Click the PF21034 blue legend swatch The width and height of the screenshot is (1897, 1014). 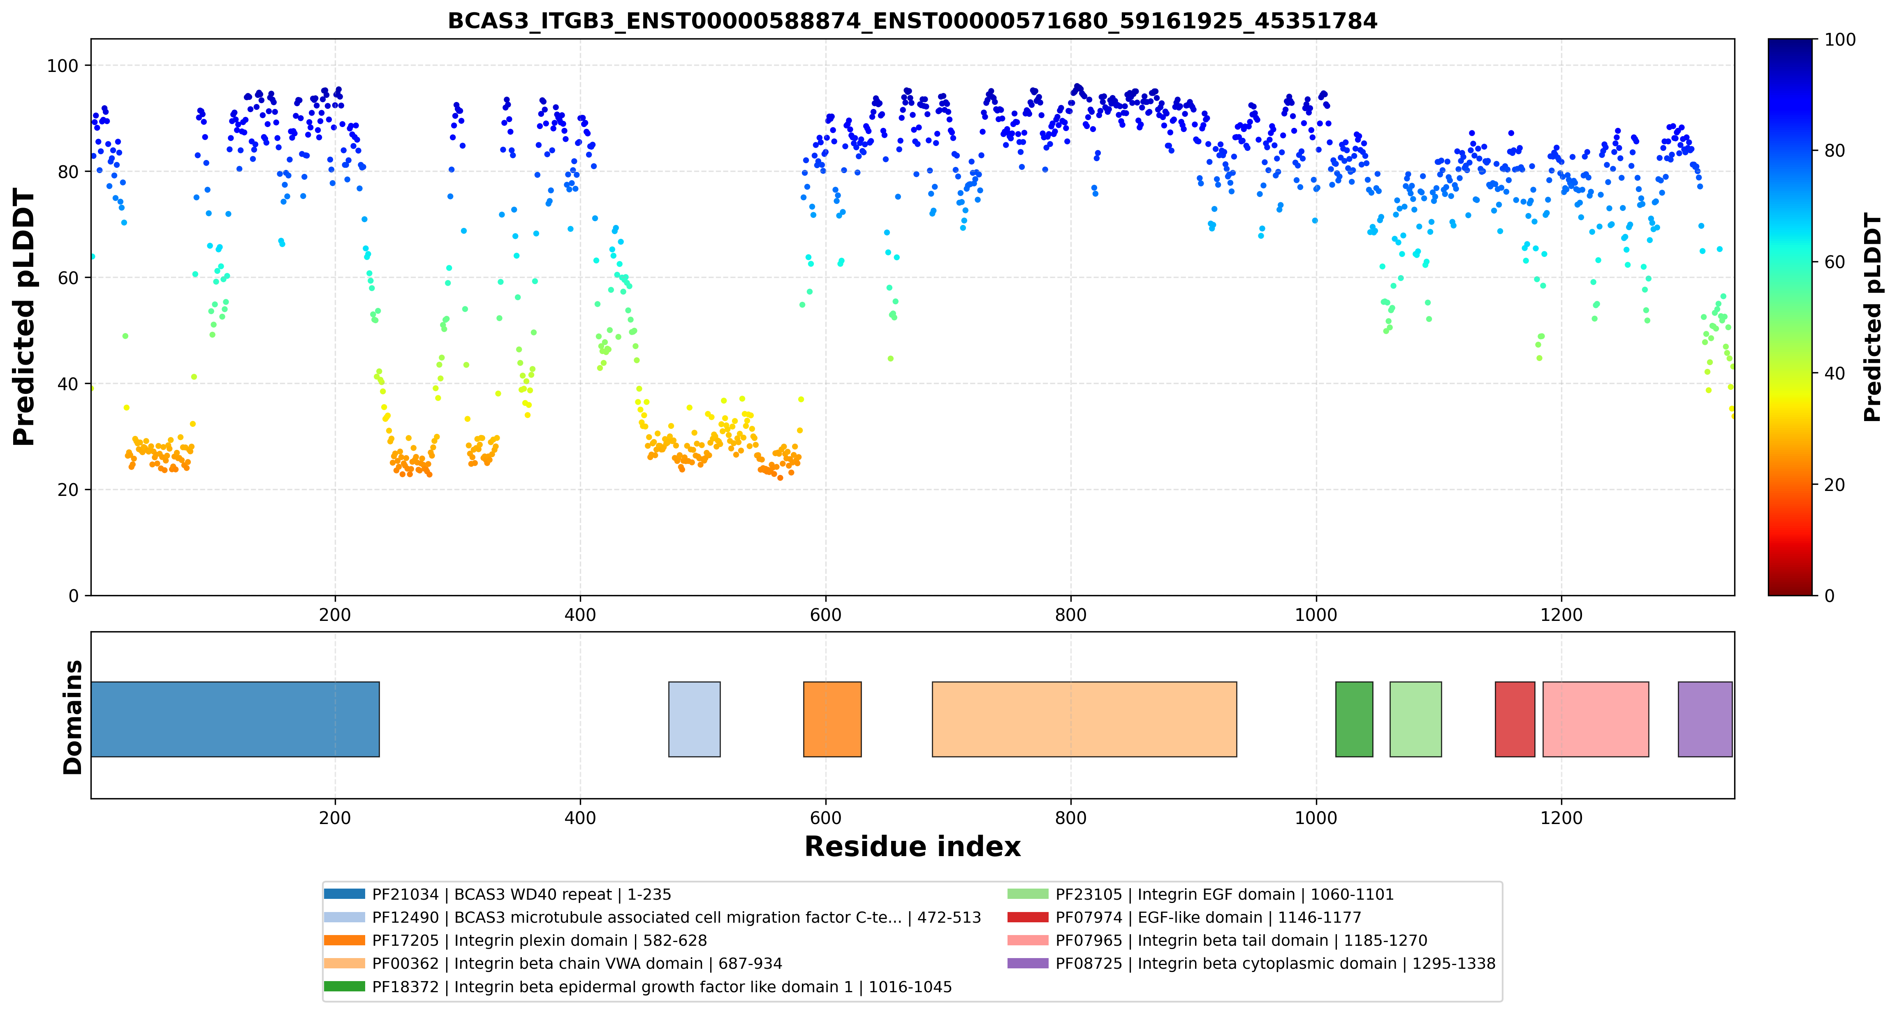click(345, 894)
